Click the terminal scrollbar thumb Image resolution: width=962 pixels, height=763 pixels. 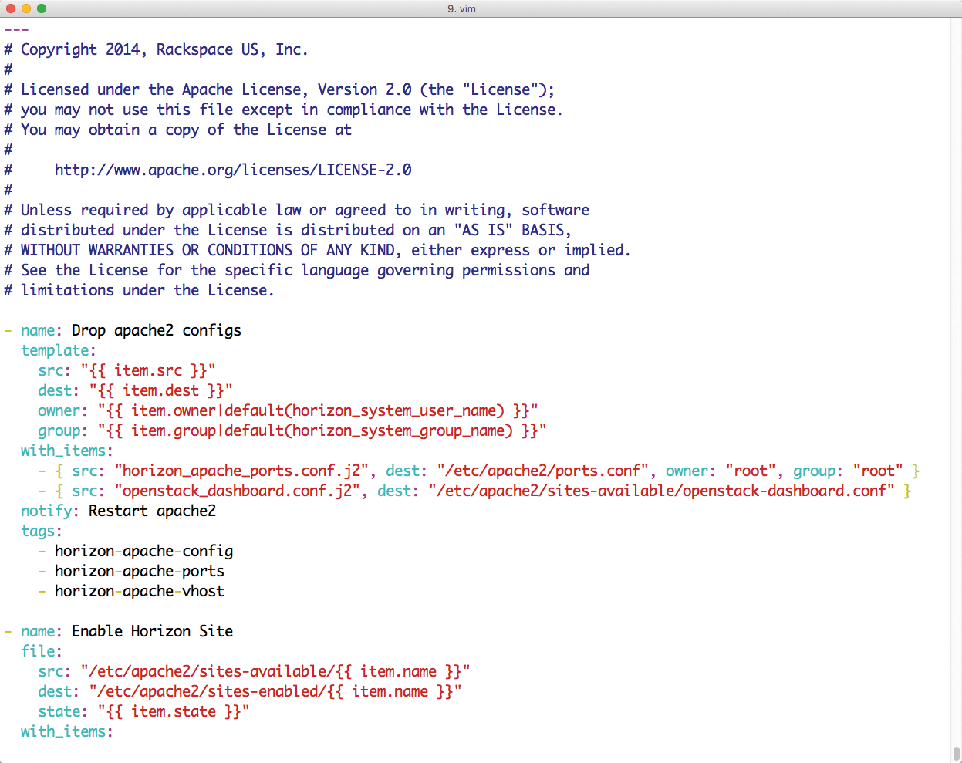(x=957, y=753)
